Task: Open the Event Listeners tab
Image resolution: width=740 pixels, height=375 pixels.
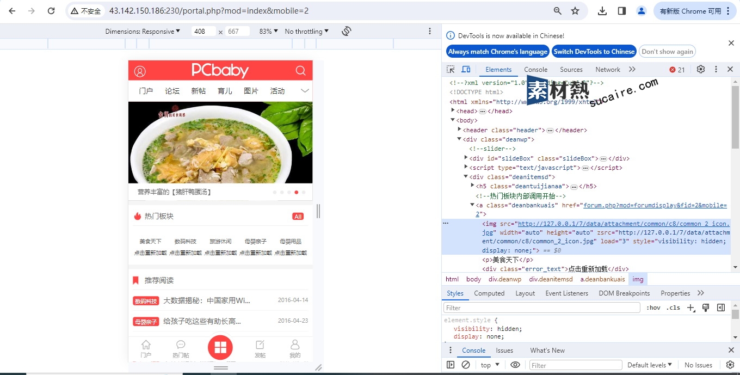Action: [567, 293]
